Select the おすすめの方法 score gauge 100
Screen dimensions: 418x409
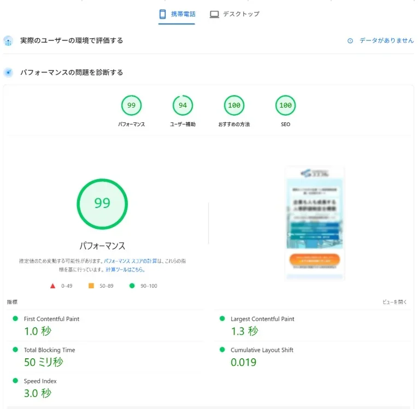click(x=234, y=105)
